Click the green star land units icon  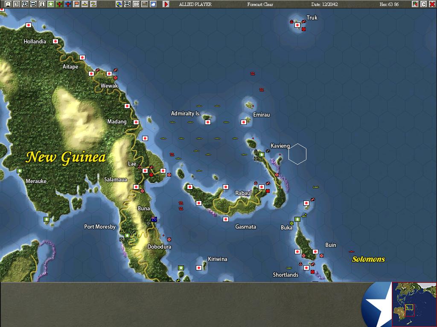(x=51, y=4)
